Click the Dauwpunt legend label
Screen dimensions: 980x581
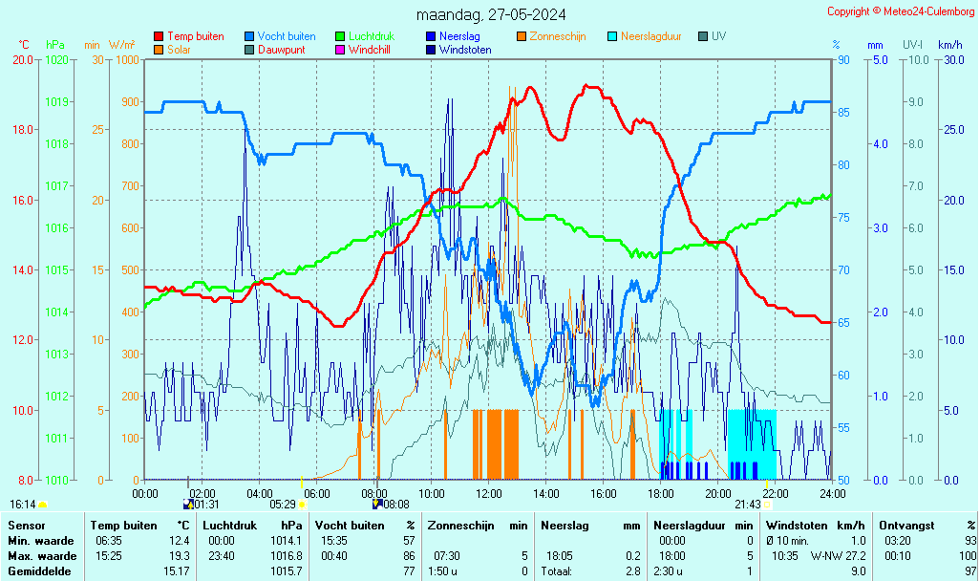281,50
